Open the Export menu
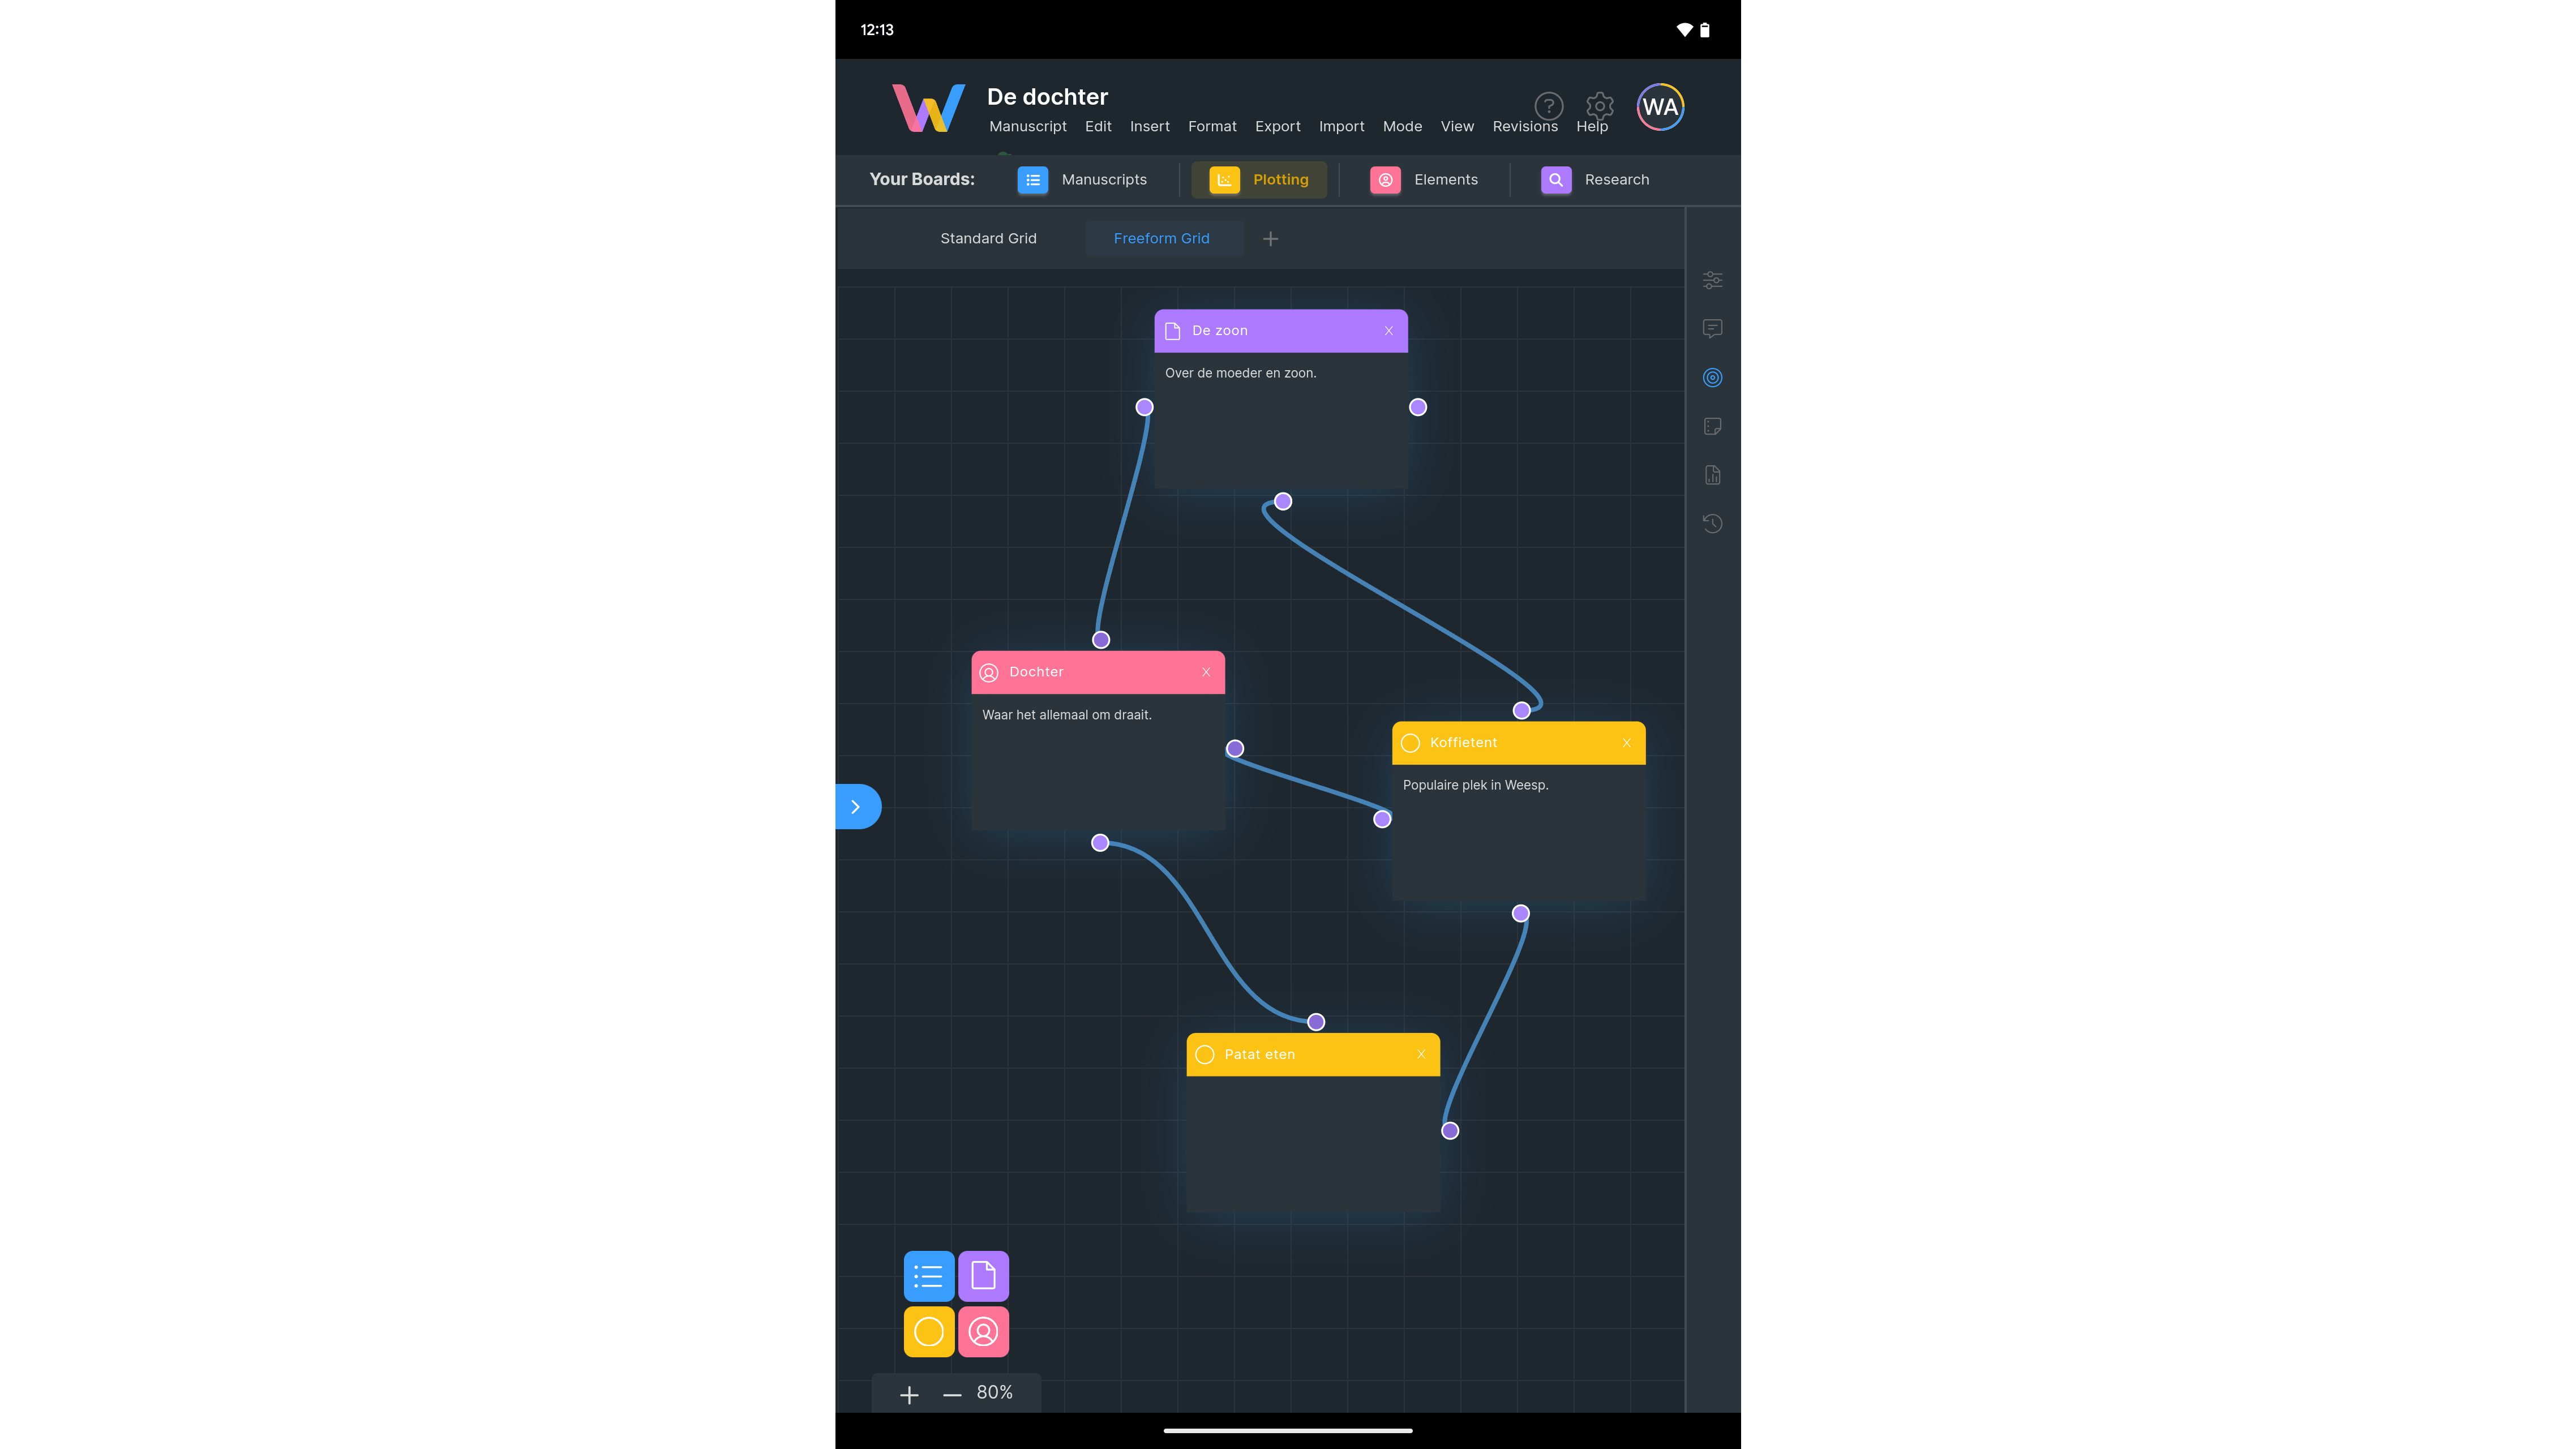This screenshot has width=2576, height=1449. pyautogui.click(x=1277, y=126)
